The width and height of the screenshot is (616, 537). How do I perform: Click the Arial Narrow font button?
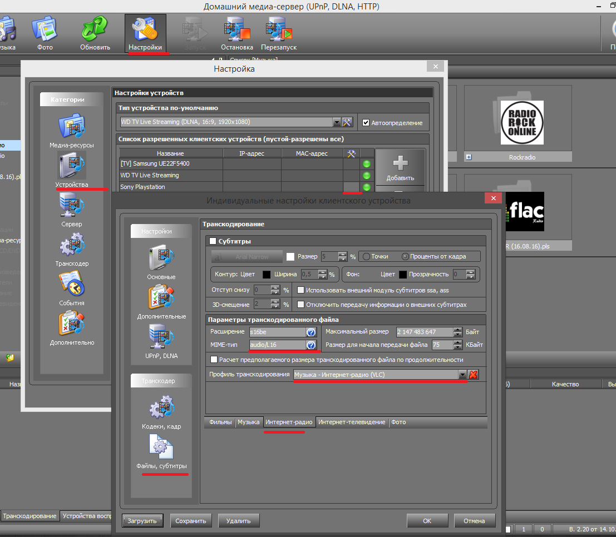tap(247, 257)
